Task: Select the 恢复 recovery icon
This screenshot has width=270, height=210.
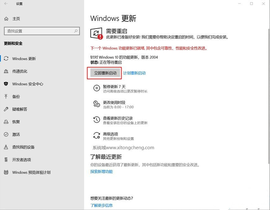Action: coord(6,122)
